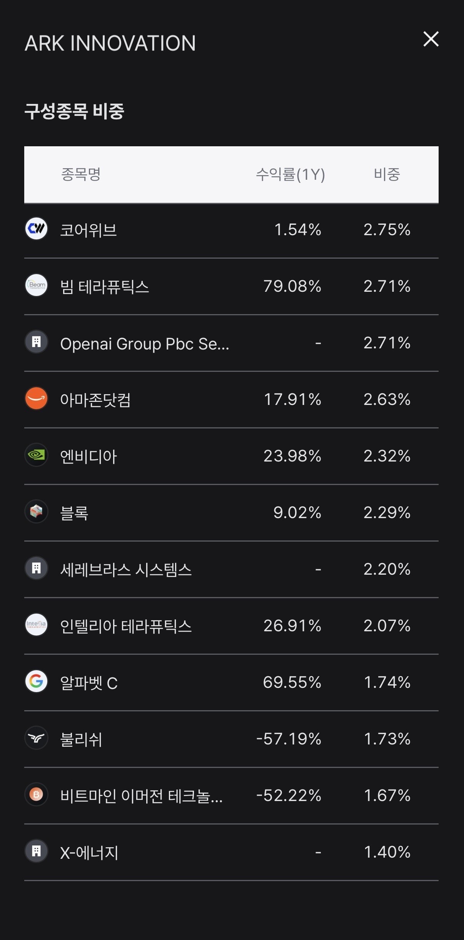Tap the CoreWeave logo icon
464x940 pixels.
pyautogui.click(x=36, y=229)
